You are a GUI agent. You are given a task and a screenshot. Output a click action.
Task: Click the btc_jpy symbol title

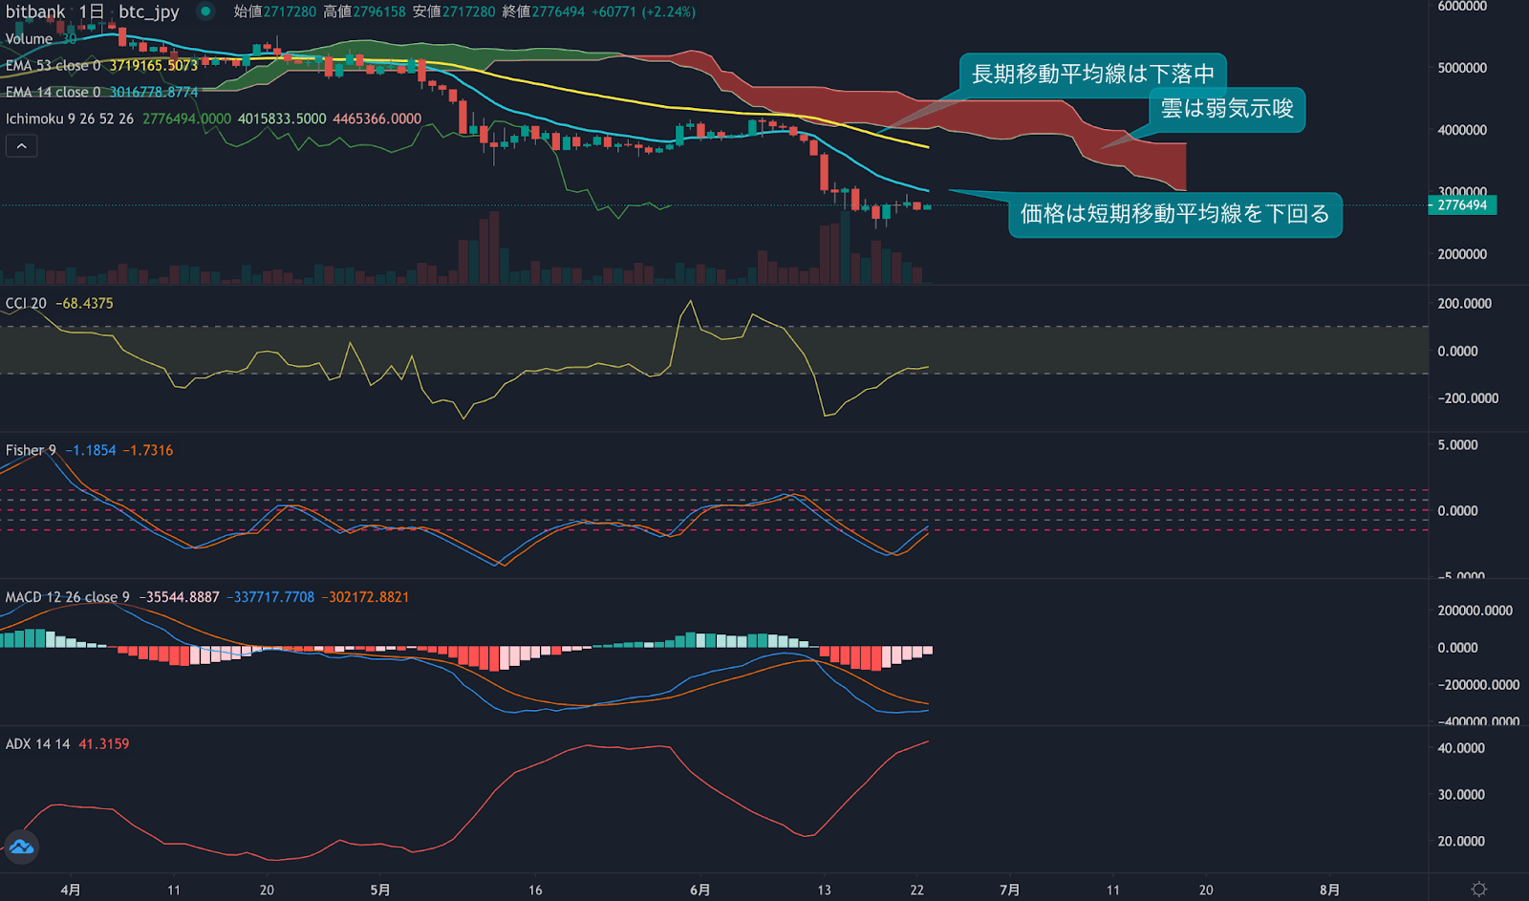click(x=148, y=11)
